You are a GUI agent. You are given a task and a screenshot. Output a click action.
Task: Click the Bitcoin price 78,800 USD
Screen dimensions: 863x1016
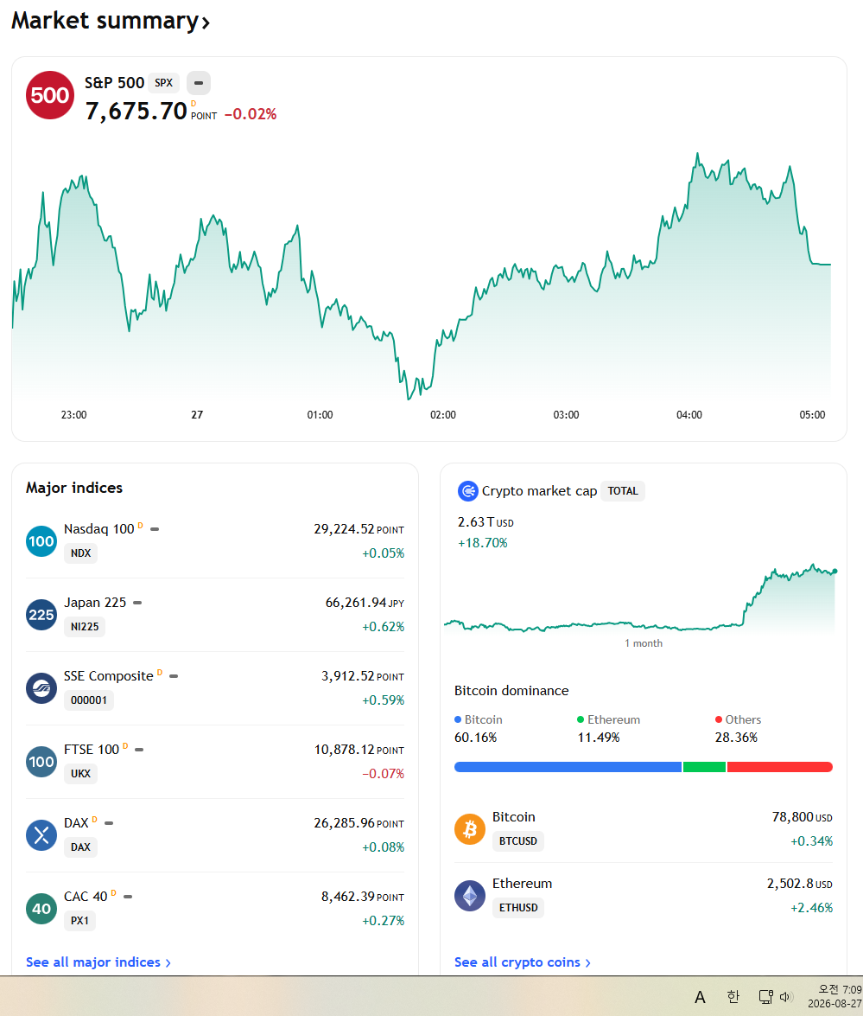tap(803, 817)
